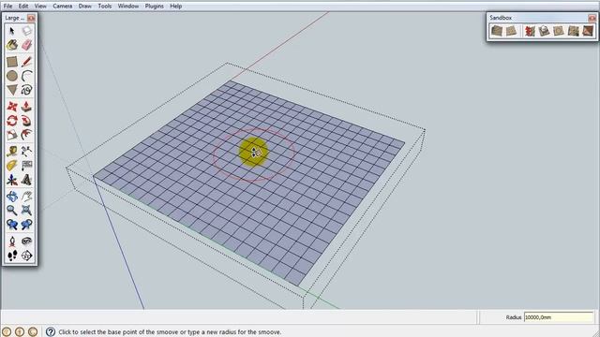600x337 pixels.
Task: Click the Sandbox toolbar title
Action: pos(501,18)
